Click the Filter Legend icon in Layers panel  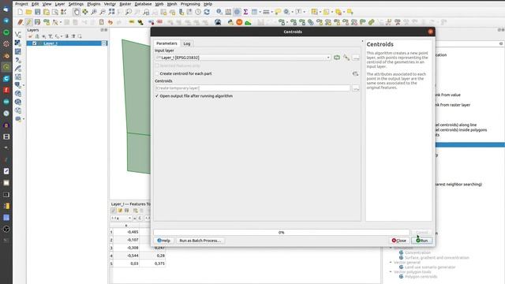point(50,36)
